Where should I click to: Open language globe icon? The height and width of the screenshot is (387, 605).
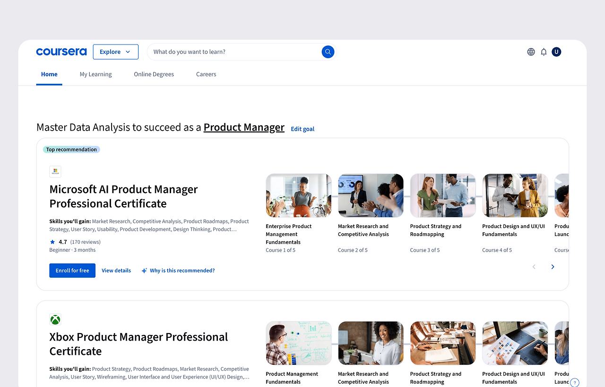pos(531,52)
